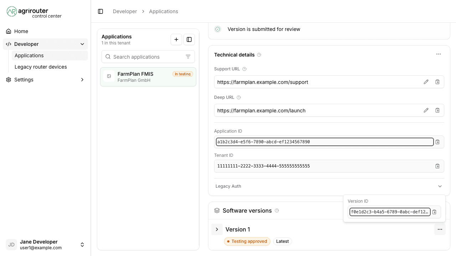
Task: Click the Settings gear icon
Action: 9,80
